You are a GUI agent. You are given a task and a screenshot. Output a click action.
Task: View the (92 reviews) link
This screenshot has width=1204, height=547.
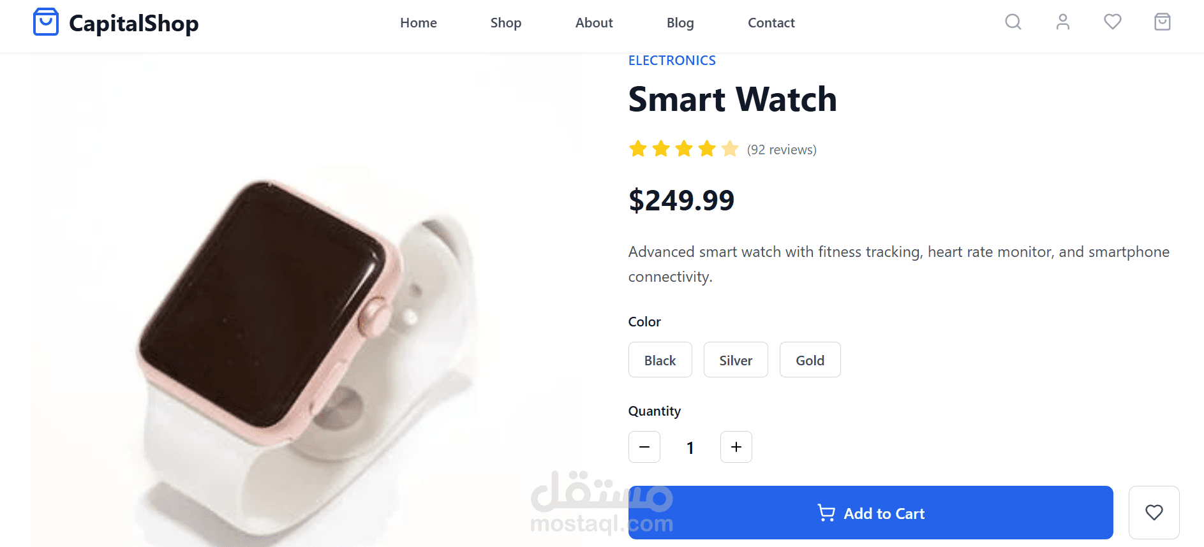tap(782, 150)
